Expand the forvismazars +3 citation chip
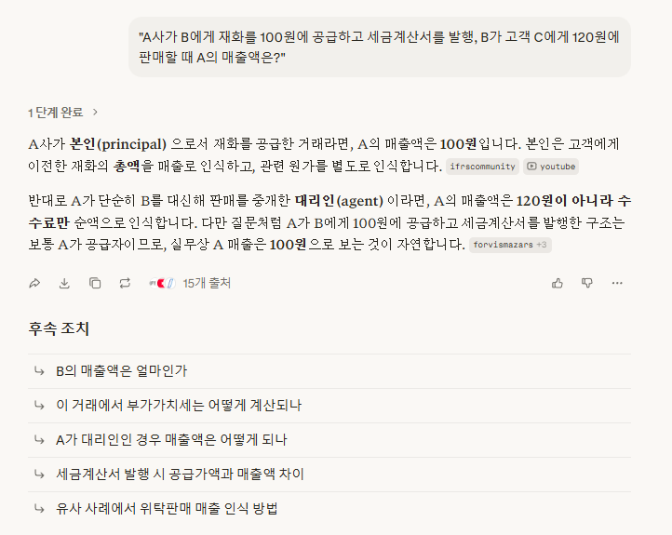Viewport: 672px width, 535px height. 511,245
